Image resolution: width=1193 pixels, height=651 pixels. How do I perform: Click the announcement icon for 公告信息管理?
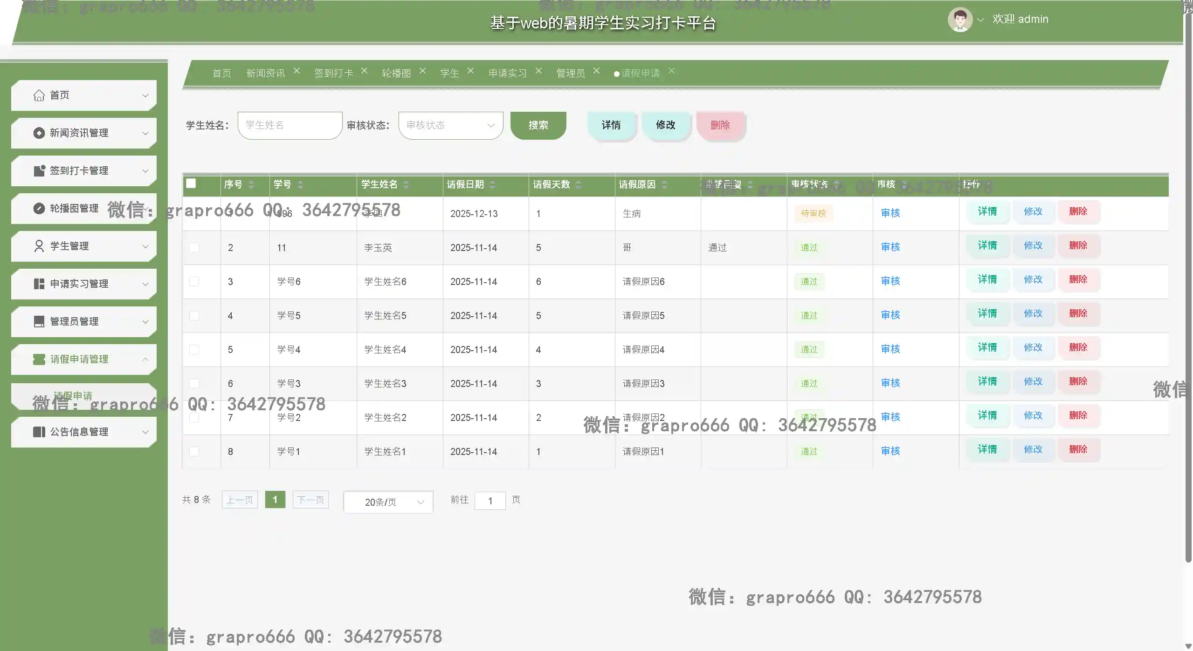39,432
